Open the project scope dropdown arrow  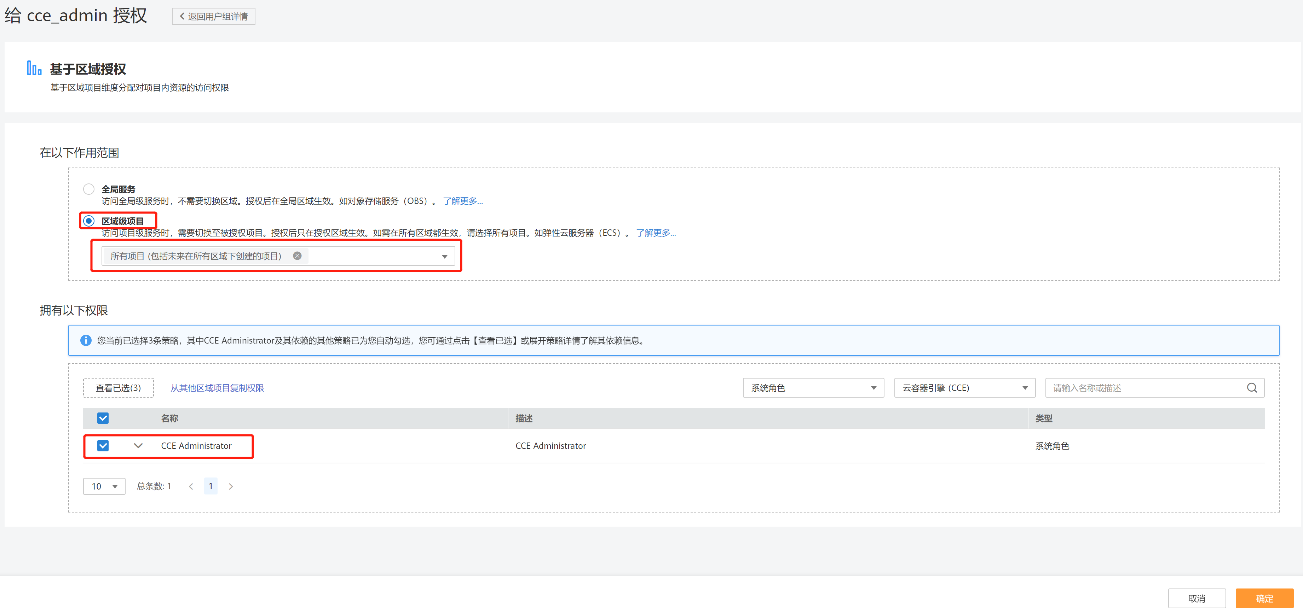444,256
